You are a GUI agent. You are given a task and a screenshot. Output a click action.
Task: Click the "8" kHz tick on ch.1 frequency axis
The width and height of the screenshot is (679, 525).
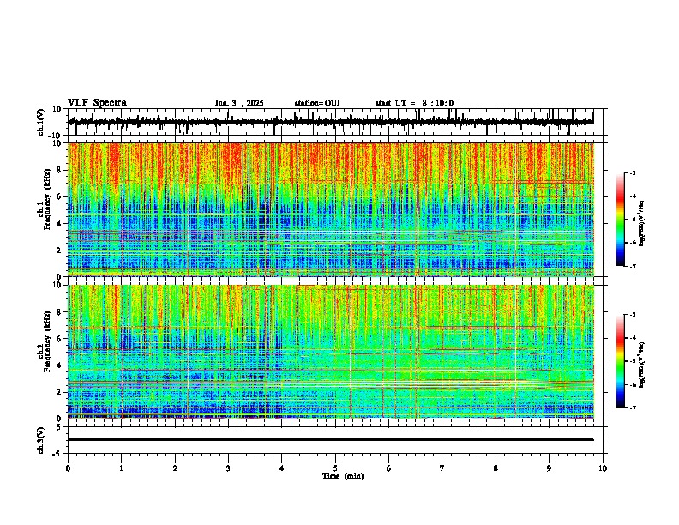pyautogui.click(x=59, y=170)
